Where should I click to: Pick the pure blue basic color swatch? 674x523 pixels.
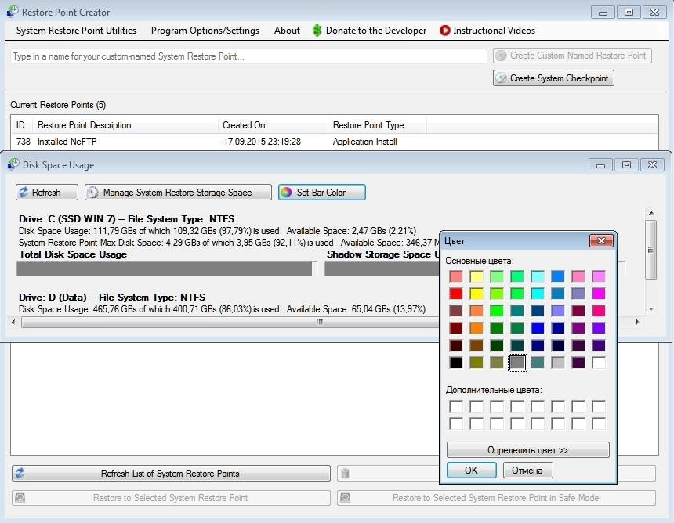pos(538,328)
